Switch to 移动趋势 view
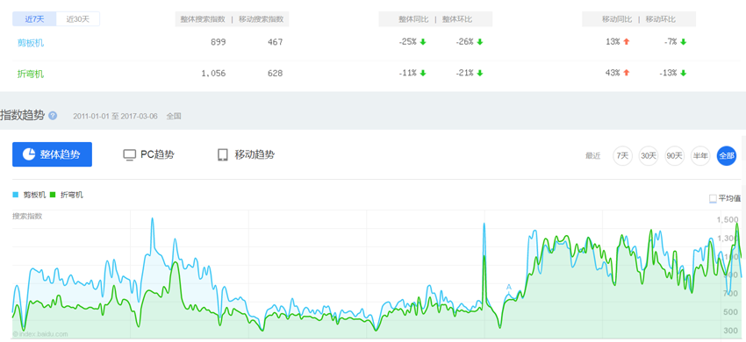746x342 pixels. coord(246,154)
